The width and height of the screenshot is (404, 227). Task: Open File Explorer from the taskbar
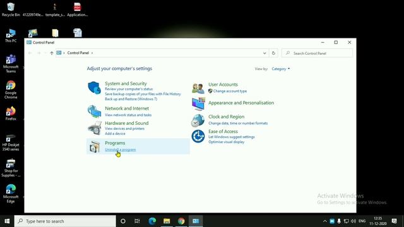167,221
